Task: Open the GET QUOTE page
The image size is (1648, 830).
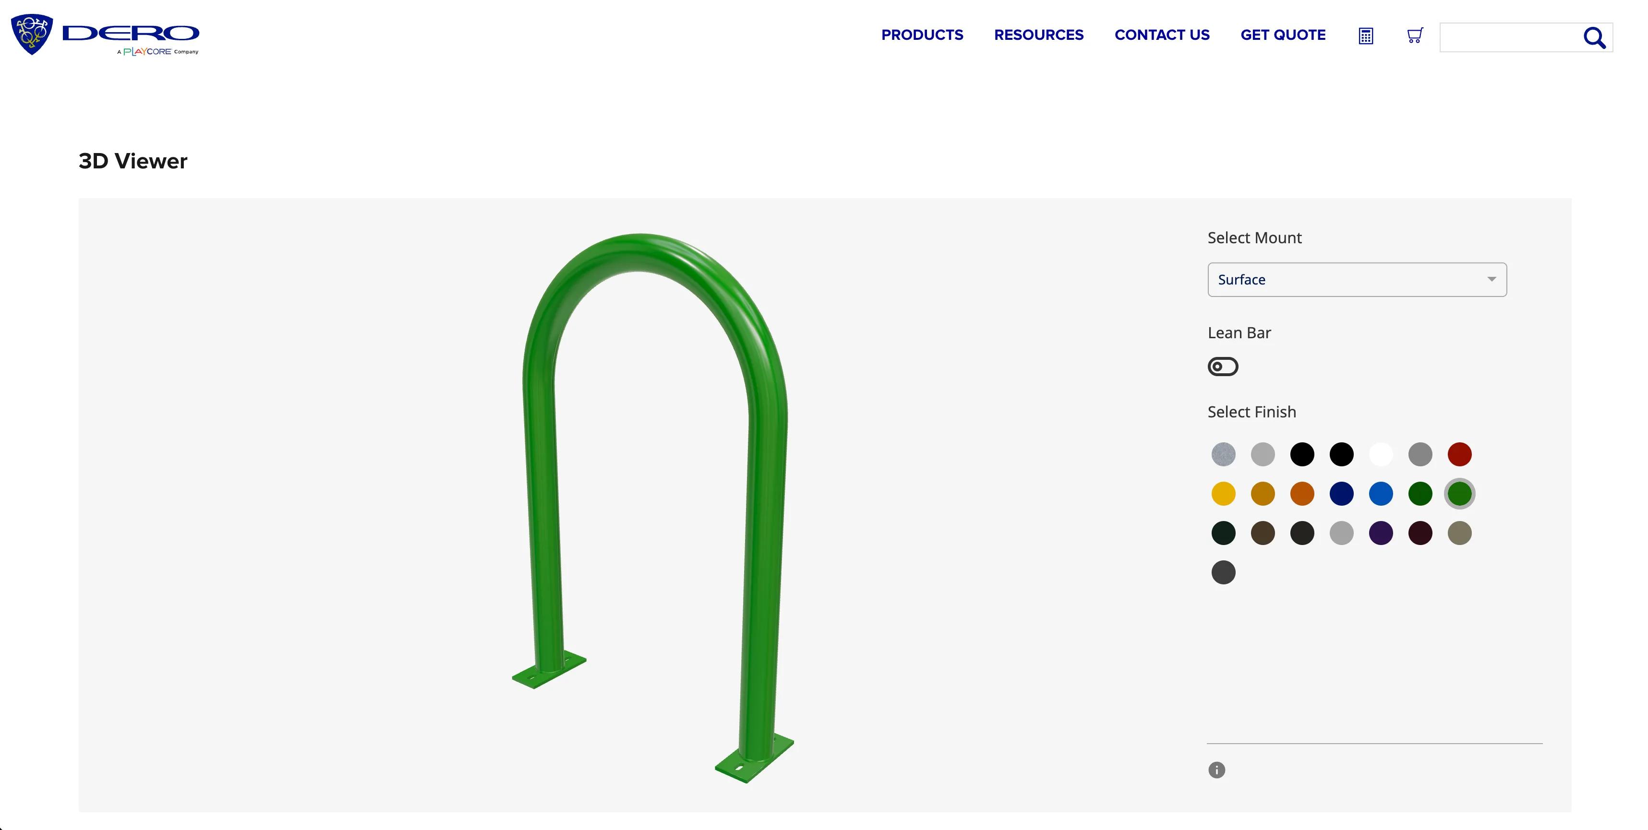Action: pos(1283,35)
